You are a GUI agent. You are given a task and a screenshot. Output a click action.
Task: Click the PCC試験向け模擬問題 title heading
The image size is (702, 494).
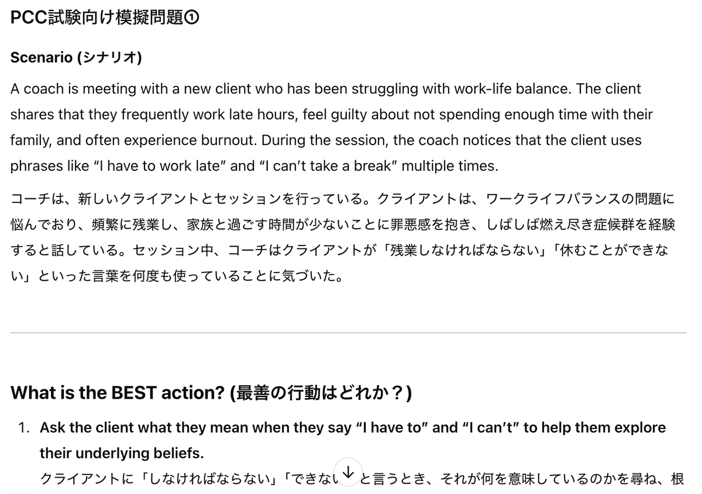coord(97,18)
